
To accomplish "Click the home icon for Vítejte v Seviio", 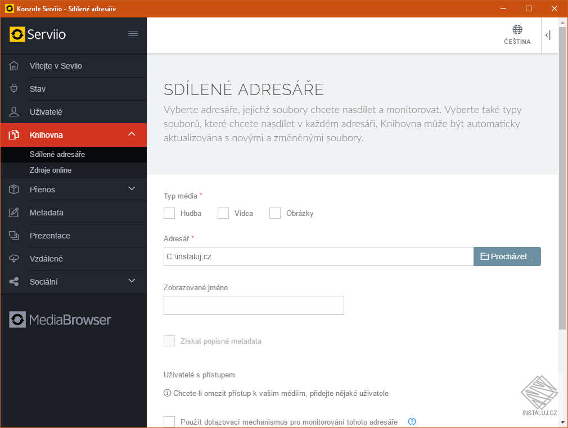I will tap(15, 66).
